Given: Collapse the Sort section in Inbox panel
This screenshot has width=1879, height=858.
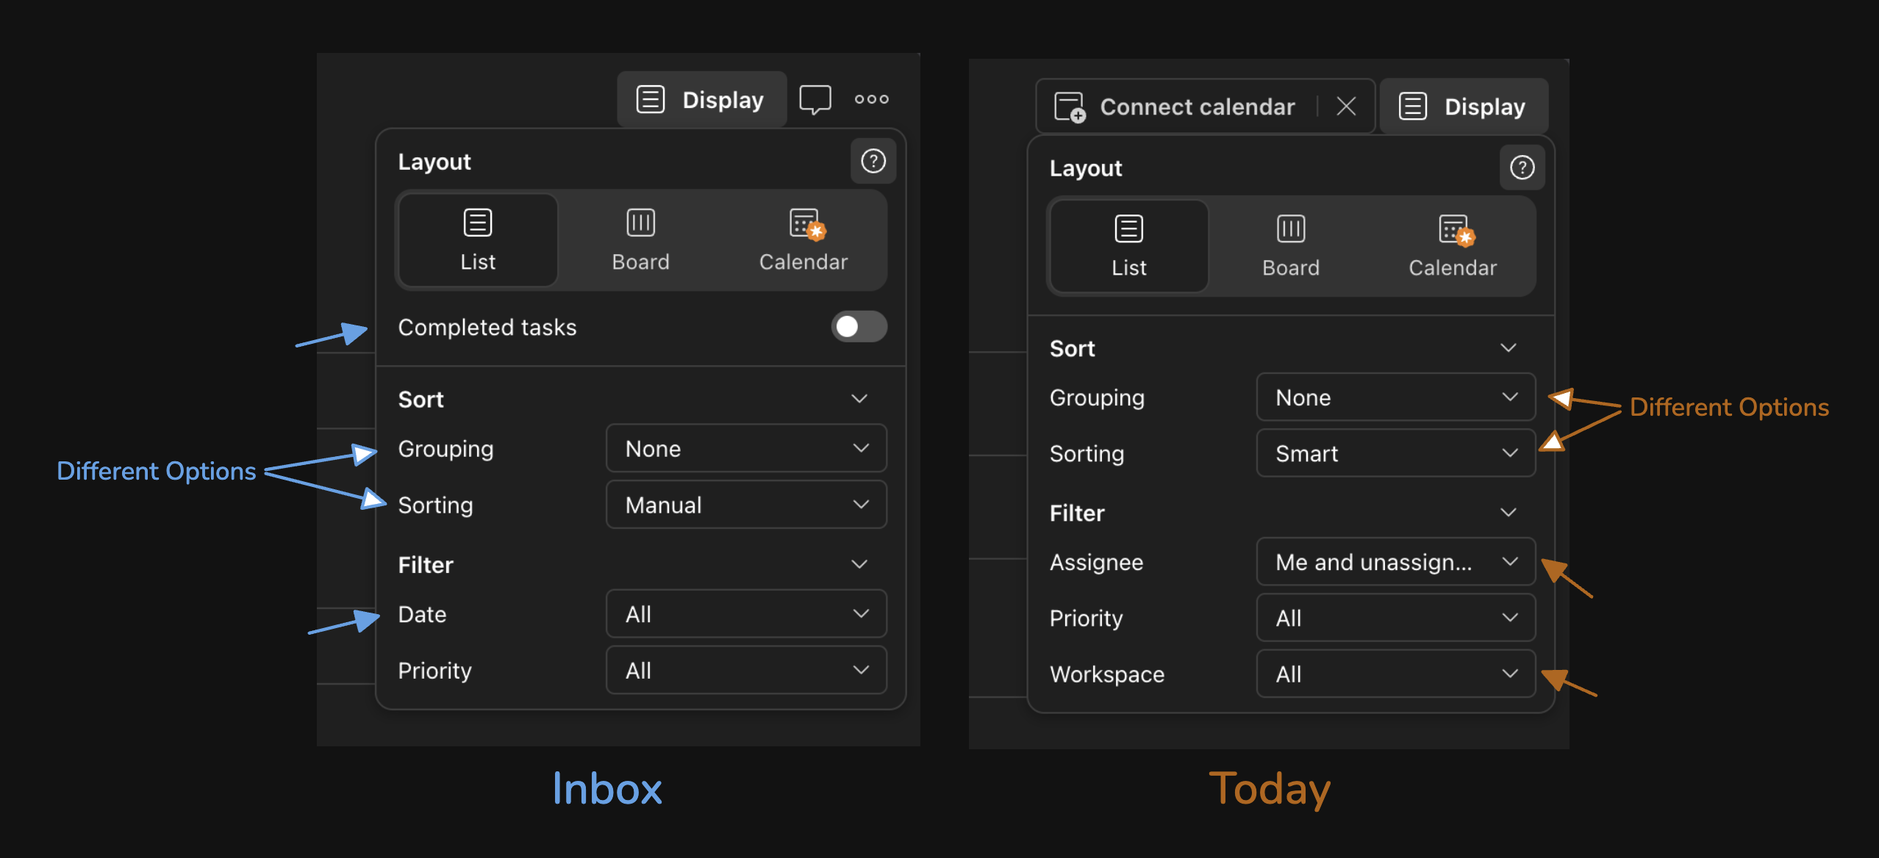Looking at the screenshot, I should [x=859, y=399].
